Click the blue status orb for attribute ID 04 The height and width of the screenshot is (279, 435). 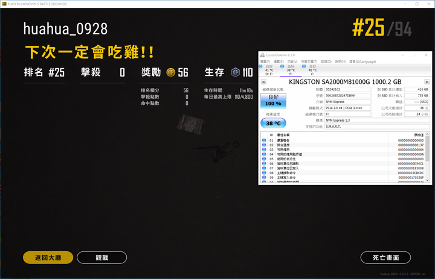(x=264, y=154)
